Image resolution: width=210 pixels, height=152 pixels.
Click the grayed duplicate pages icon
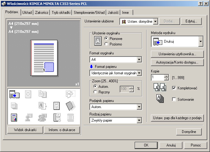point(43,94)
